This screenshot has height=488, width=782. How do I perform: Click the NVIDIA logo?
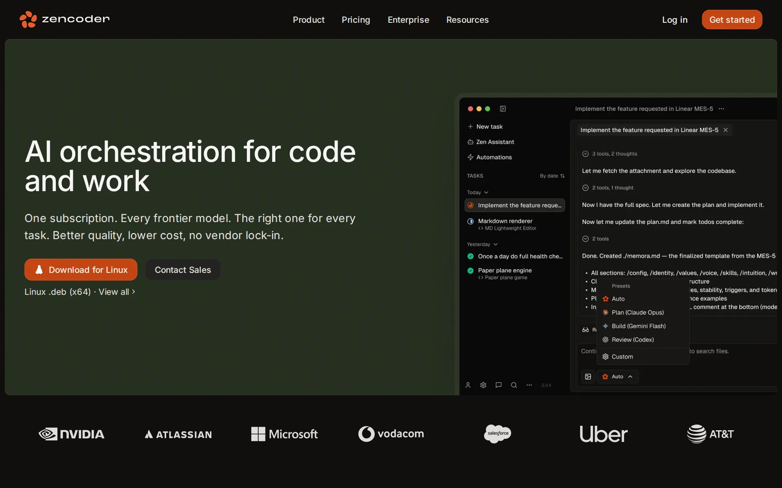click(x=71, y=434)
